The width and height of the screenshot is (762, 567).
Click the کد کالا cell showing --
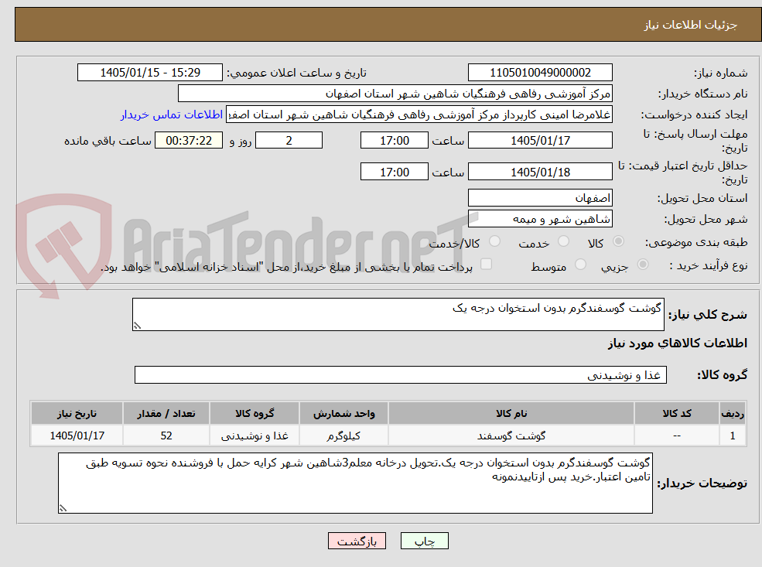(676, 435)
